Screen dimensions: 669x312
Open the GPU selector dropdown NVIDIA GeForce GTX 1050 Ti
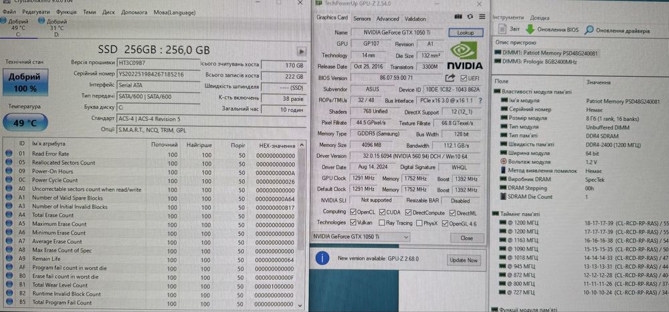tap(361, 237)
